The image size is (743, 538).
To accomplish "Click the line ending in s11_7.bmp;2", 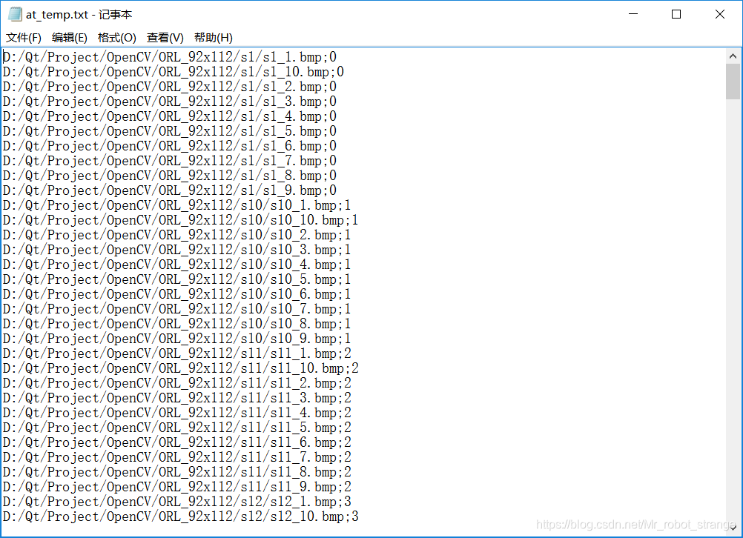I will (176, 457).
